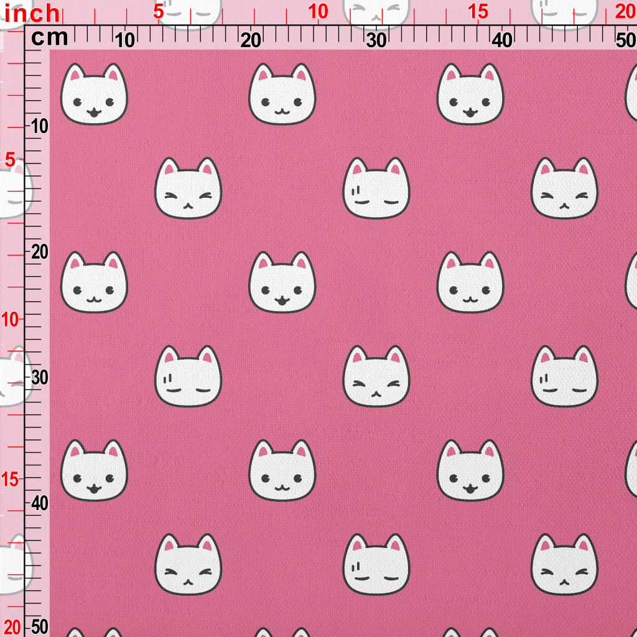This screenshot has width=637, height=637.
Task: Click the rightmost sleepy cat in fourth row
Action: 564,378
